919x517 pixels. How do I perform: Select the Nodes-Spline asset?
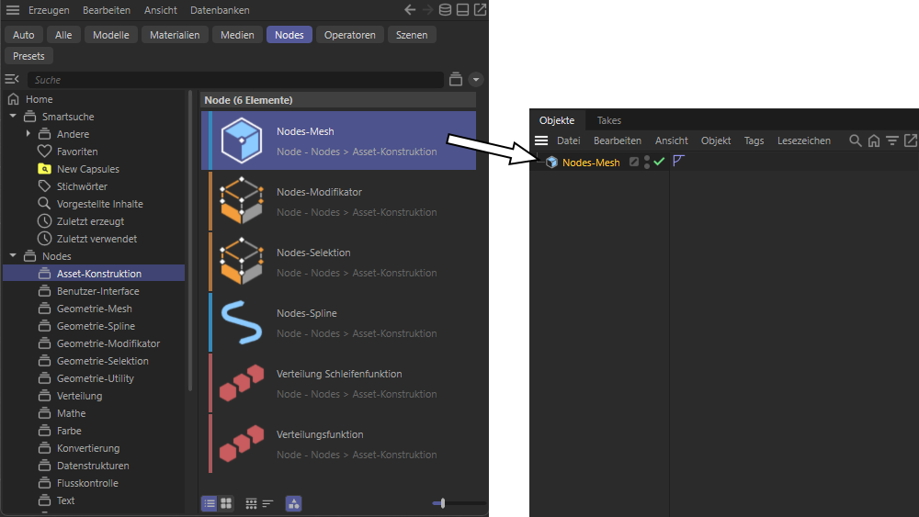tap(339, 323)
